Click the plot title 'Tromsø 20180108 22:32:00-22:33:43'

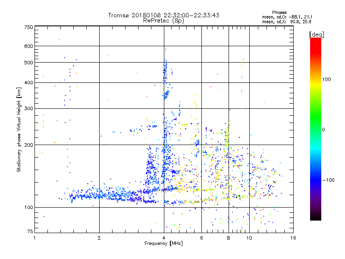point(163,15)
